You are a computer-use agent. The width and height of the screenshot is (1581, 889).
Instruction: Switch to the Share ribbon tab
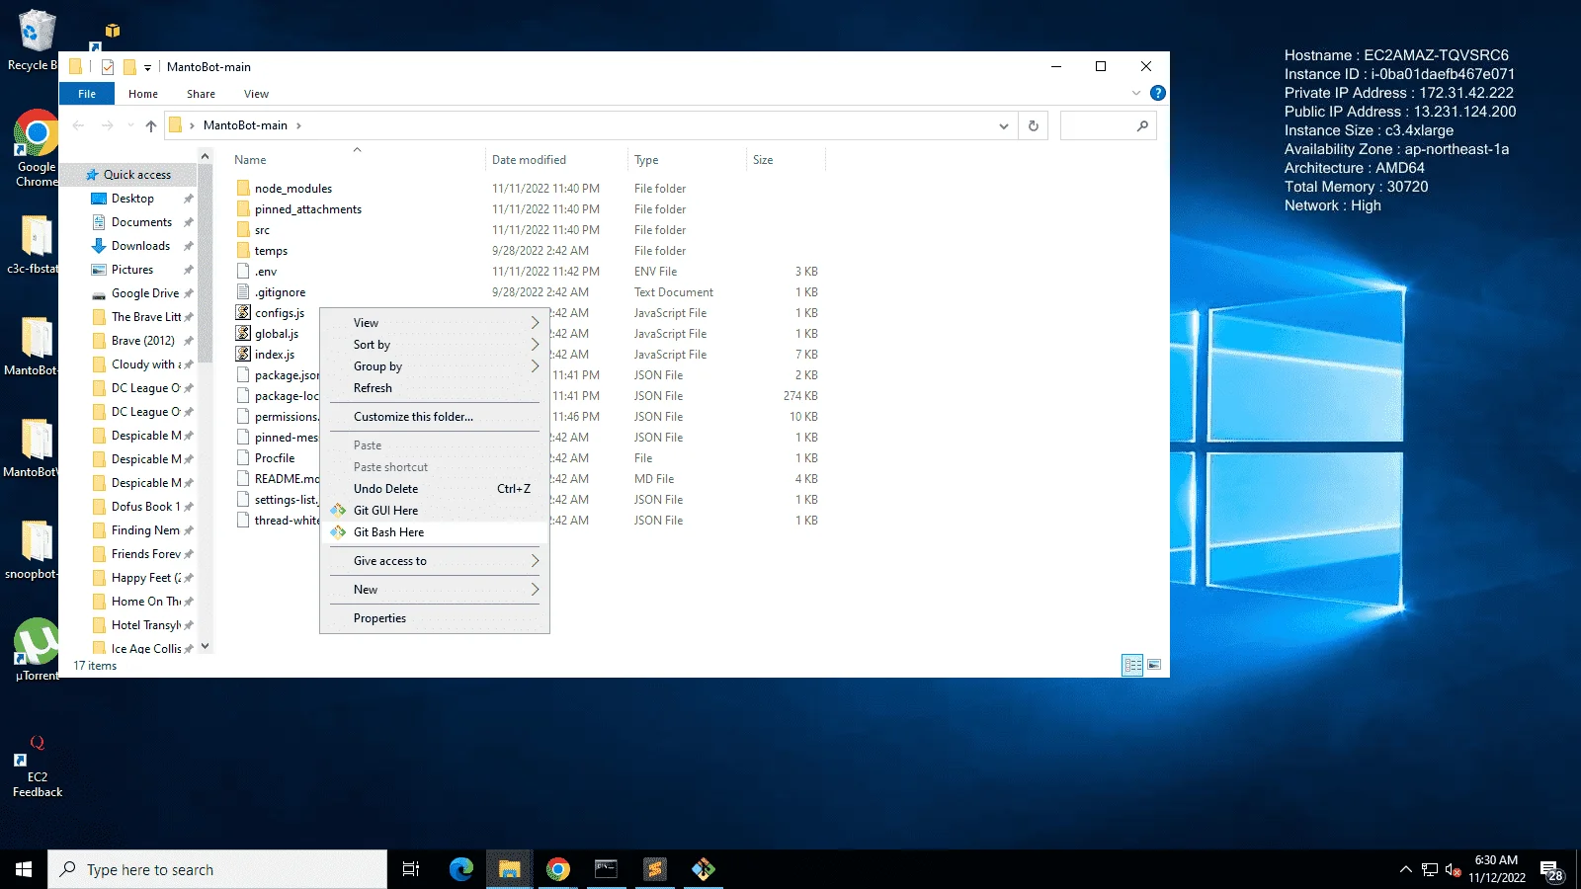click(201, 94)
